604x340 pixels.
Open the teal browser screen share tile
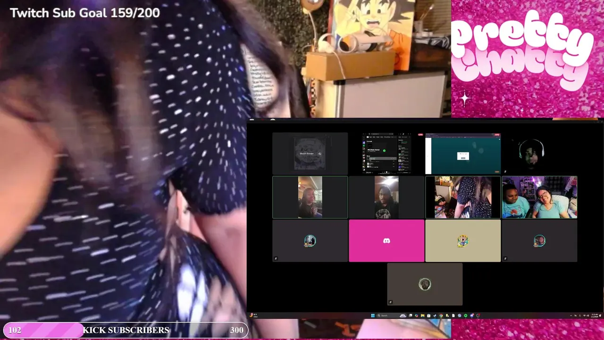pos(463,153)
